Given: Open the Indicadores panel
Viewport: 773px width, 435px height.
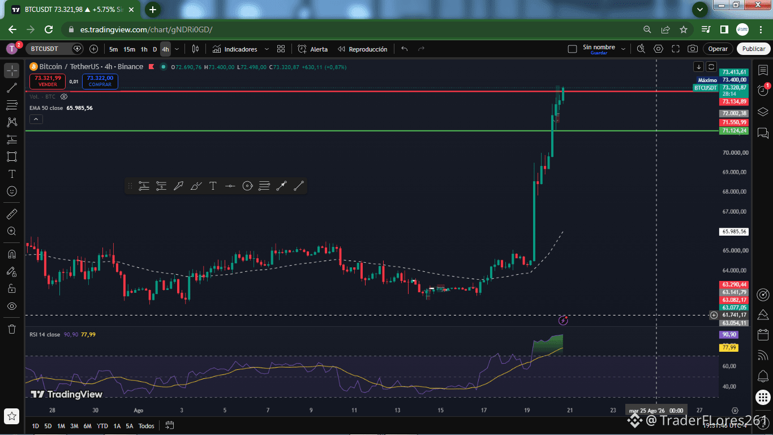Looking at the screenshot, I should click(235, 49).
